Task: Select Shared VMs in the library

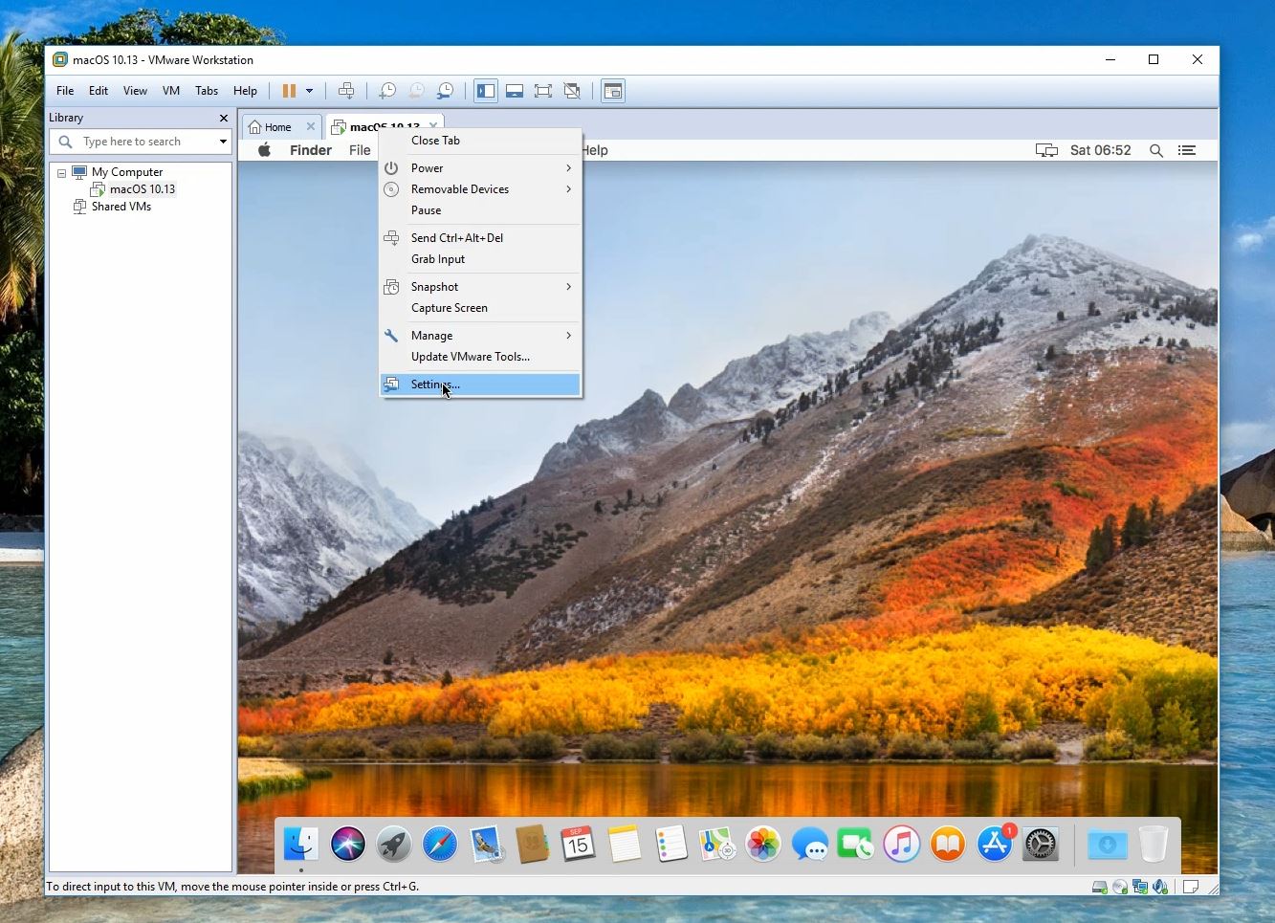Action: click(121, 207)
